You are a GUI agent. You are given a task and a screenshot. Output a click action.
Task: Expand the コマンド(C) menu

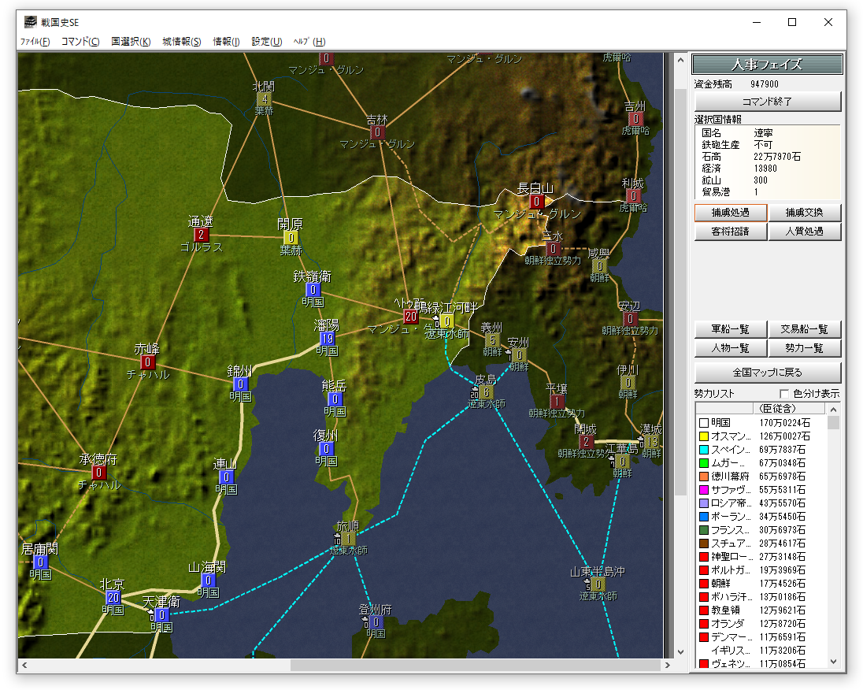[x=80, y=42]
